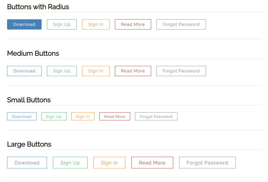Choose the small Download button
Viewport: 268px width, 182px height.
[x=22, y=116]
